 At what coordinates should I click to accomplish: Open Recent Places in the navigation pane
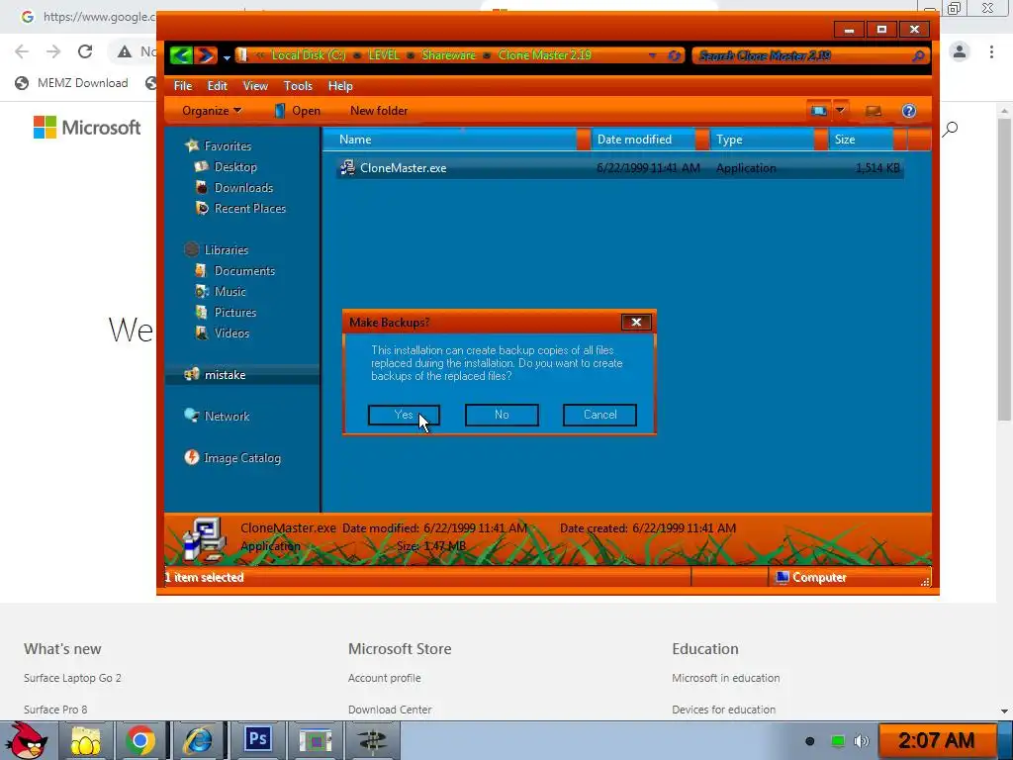point(250,208)
